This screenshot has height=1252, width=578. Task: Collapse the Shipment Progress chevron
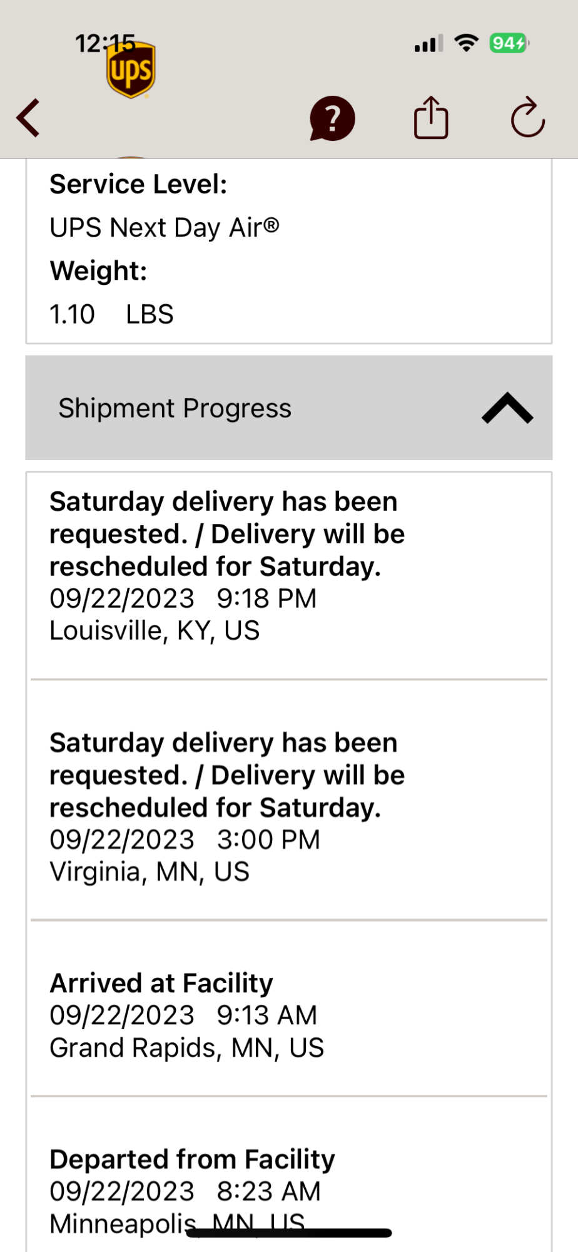(x=507, y=408)
